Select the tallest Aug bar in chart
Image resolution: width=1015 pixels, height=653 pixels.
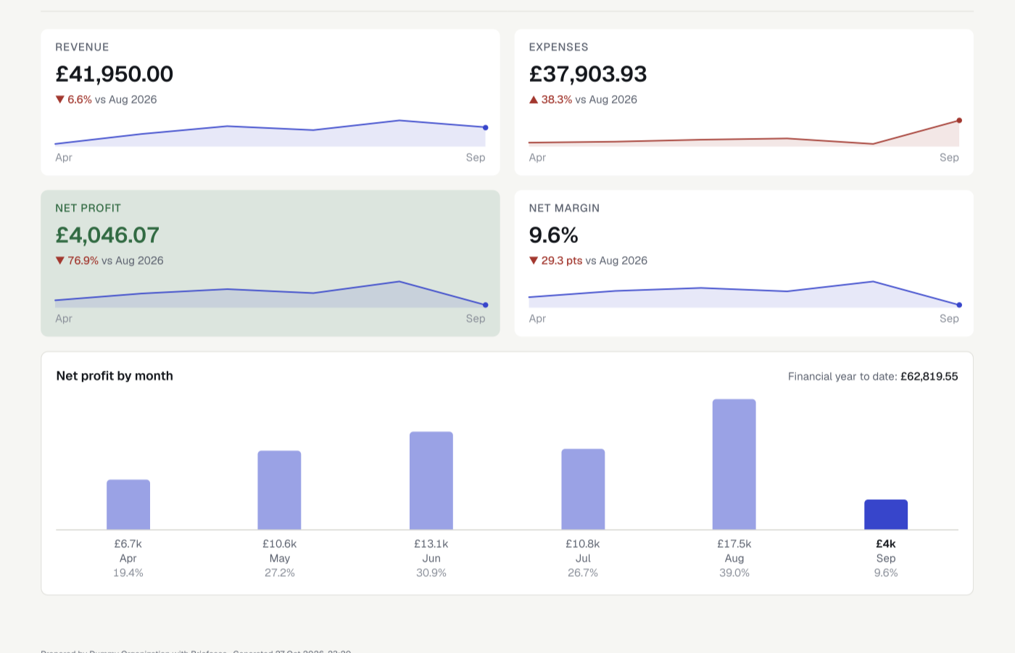734,464
